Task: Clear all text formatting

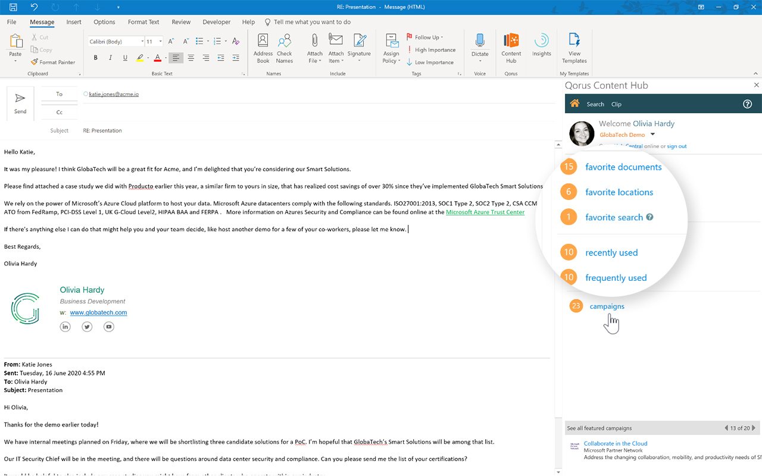Action: pyautogui.click(x=236, y=41)
